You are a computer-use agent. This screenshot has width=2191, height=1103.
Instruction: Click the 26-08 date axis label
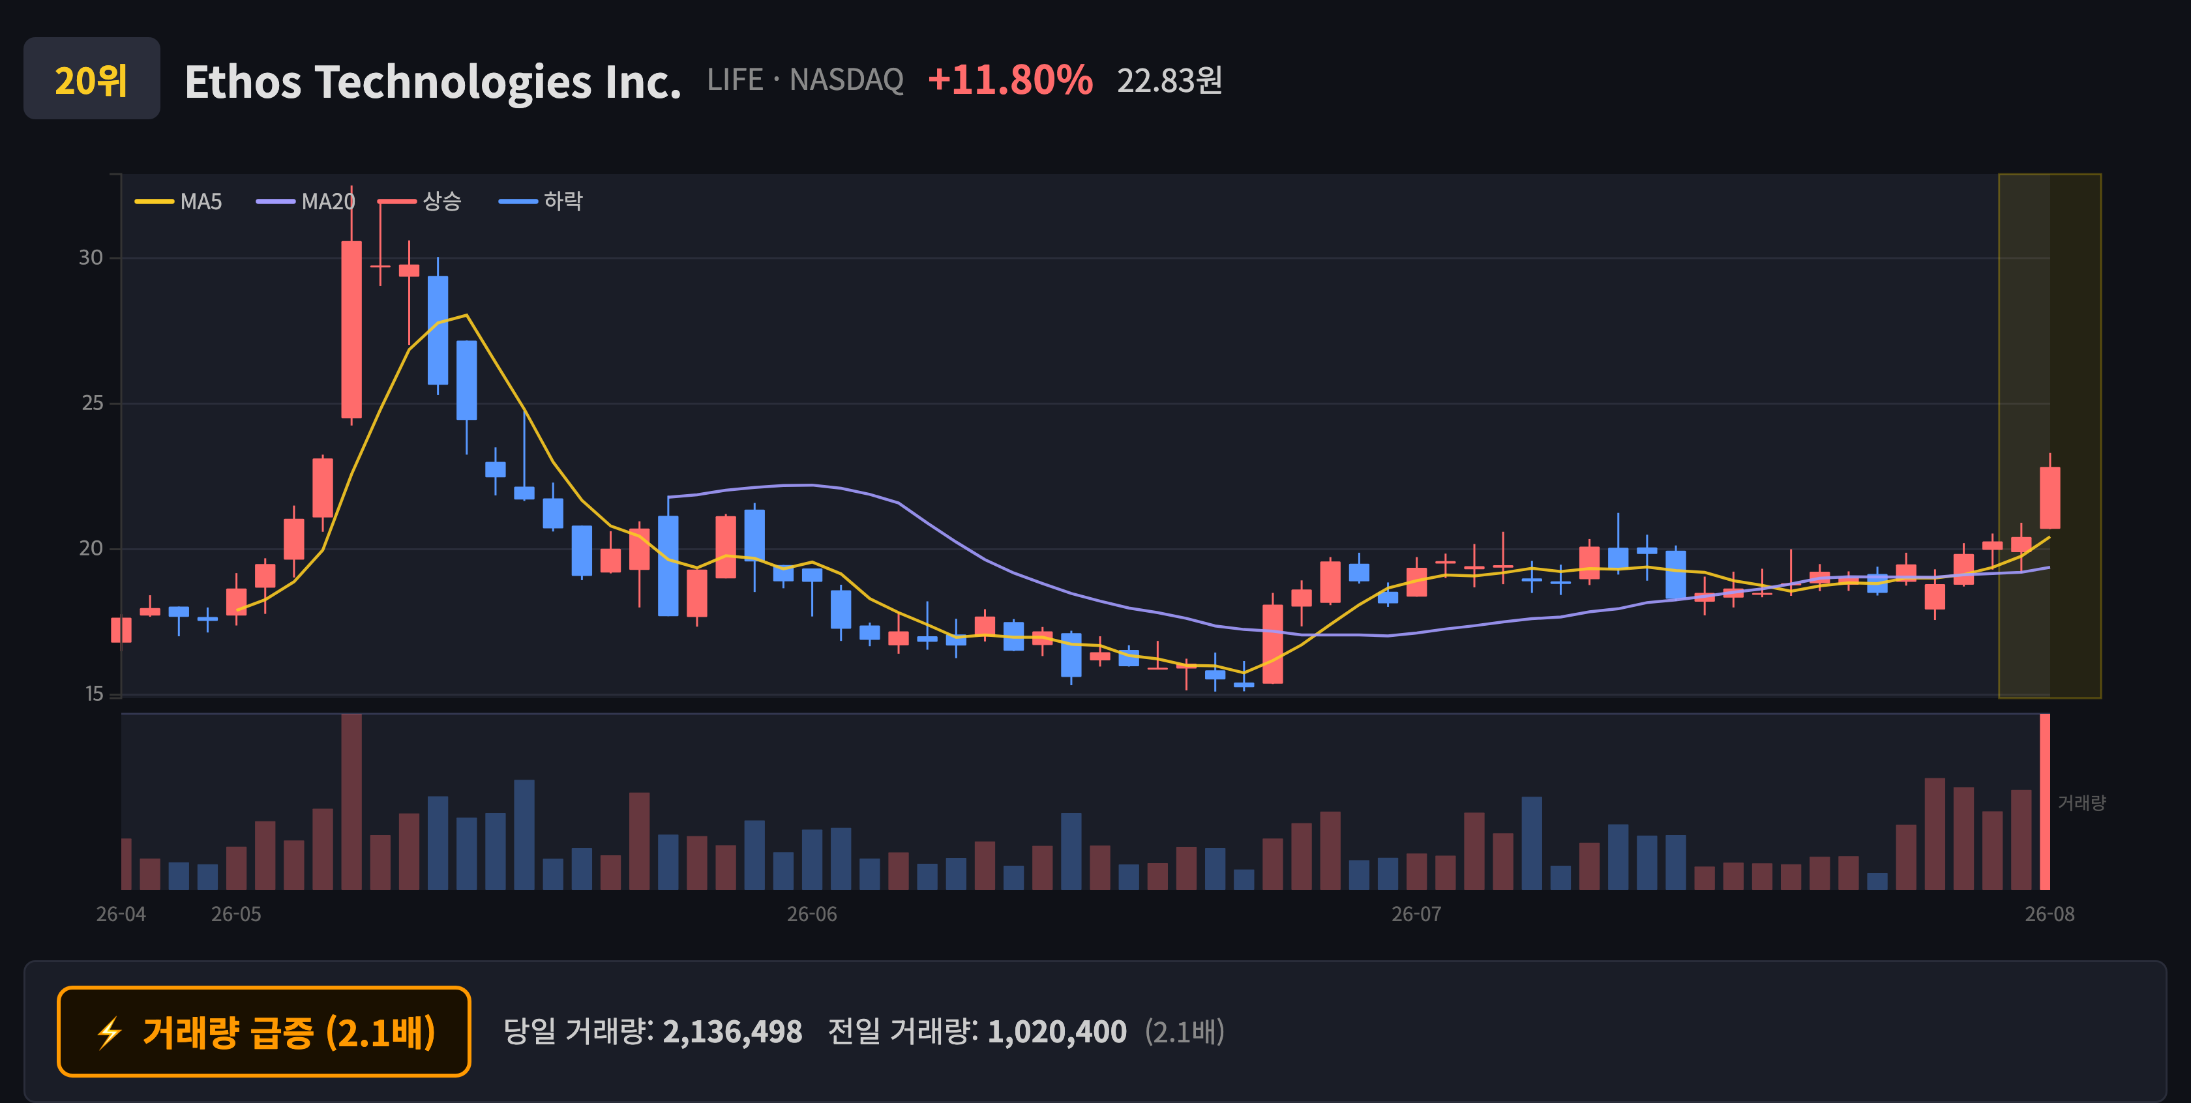tap(2049, 914)
